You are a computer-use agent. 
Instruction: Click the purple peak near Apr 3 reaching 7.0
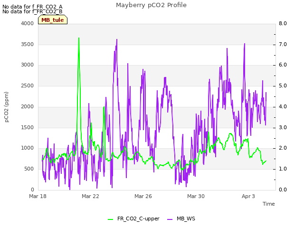[245, 44]
